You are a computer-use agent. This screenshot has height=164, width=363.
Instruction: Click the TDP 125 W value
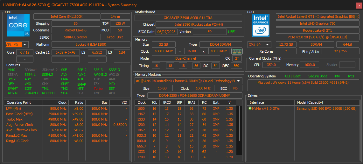point(120,23)
